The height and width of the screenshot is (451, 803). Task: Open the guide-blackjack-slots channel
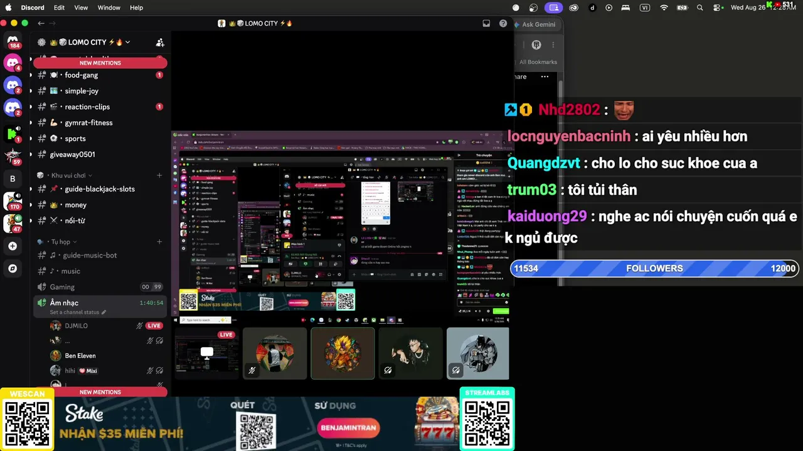pos(99,189)
